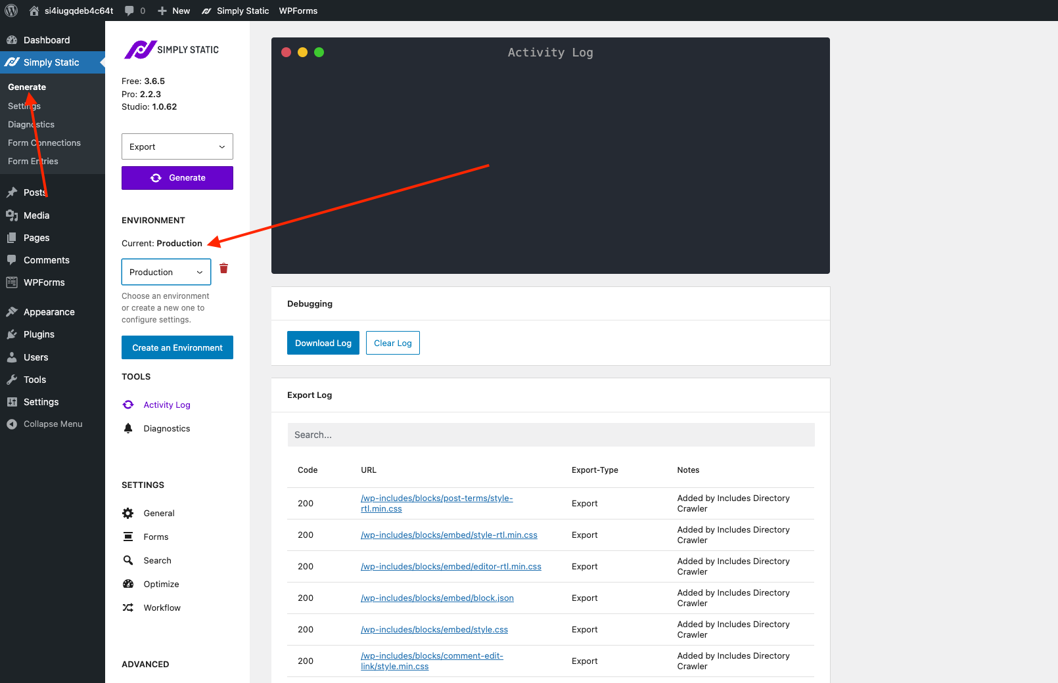Screen dimensions: 1058x683
Task: Open the Export type dropdown
Action: (x=177, y=146)
